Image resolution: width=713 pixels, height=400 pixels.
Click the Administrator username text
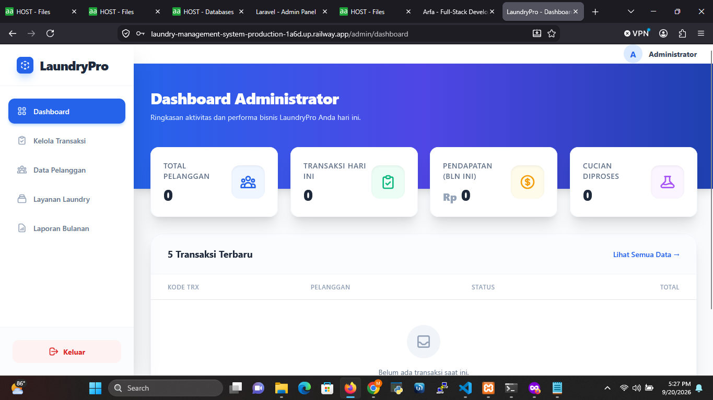(673, 54)
